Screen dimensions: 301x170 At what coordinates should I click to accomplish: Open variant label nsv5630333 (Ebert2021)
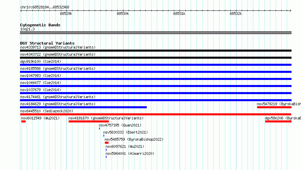(x=125, y=132)
